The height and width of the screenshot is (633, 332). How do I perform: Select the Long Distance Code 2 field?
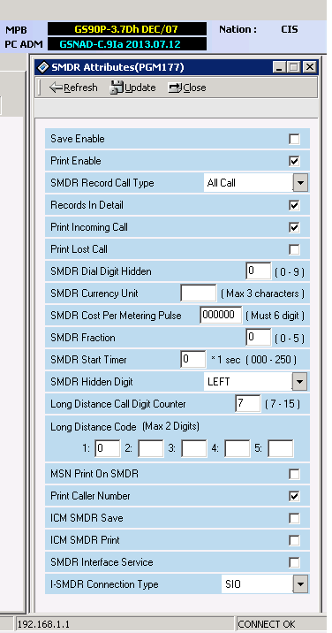[151, 448]
